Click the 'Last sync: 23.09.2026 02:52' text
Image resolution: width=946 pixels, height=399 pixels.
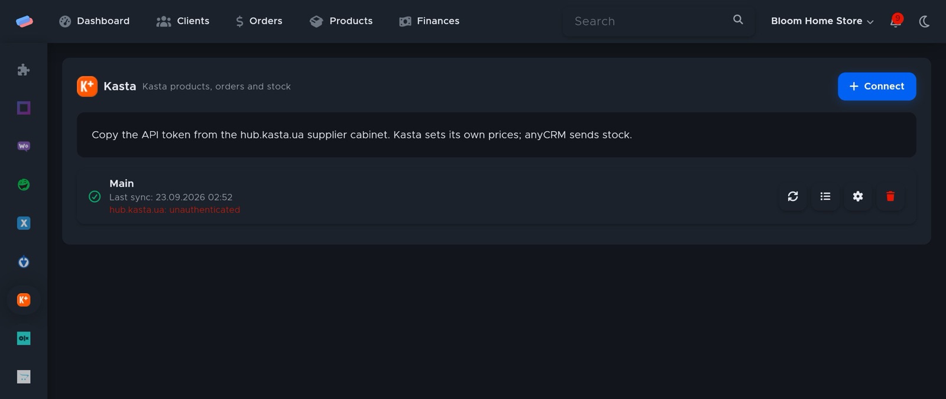coord(171,197)
